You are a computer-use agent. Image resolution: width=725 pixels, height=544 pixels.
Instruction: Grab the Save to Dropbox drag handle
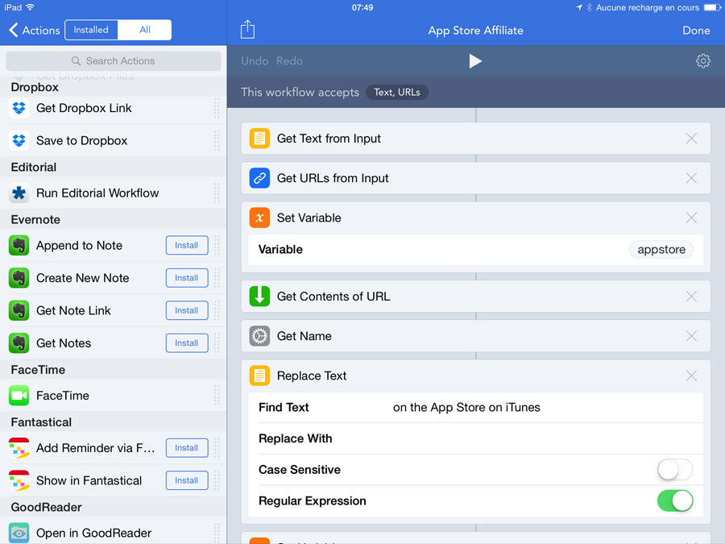click(217, 140)
